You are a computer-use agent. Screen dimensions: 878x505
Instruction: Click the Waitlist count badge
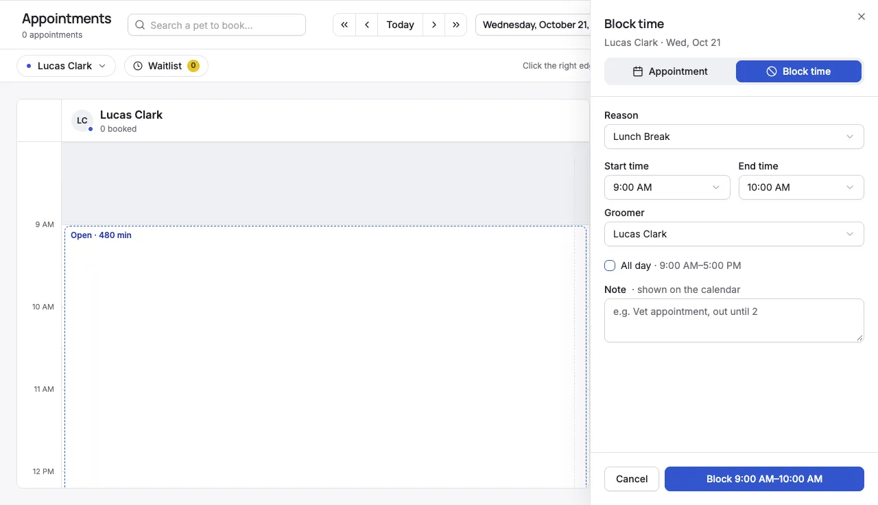(x=193, y=66)
